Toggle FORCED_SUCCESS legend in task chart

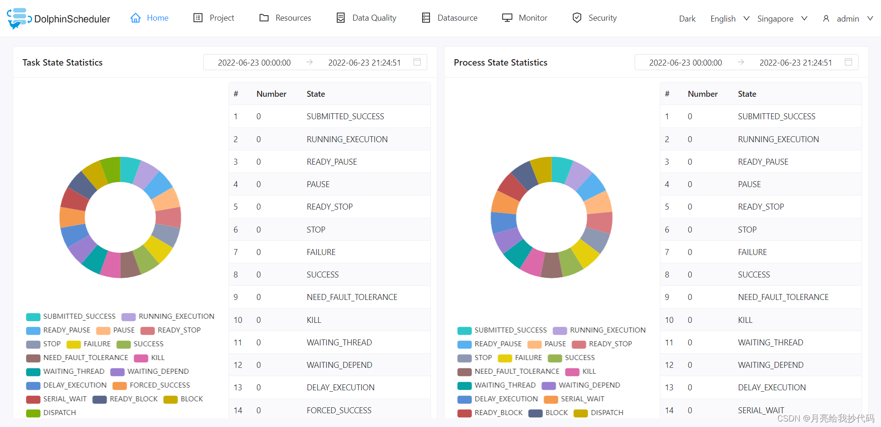[151, 385]
